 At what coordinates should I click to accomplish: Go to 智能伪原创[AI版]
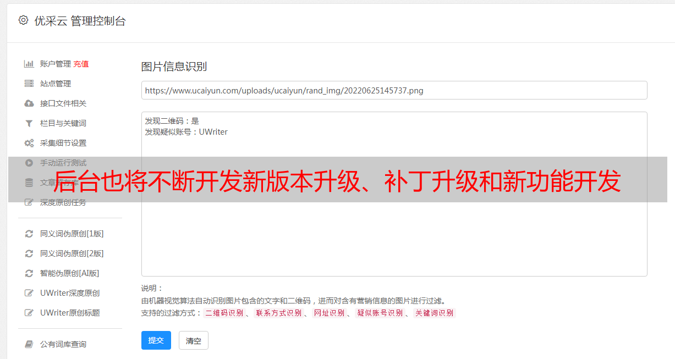click(70, 273)
